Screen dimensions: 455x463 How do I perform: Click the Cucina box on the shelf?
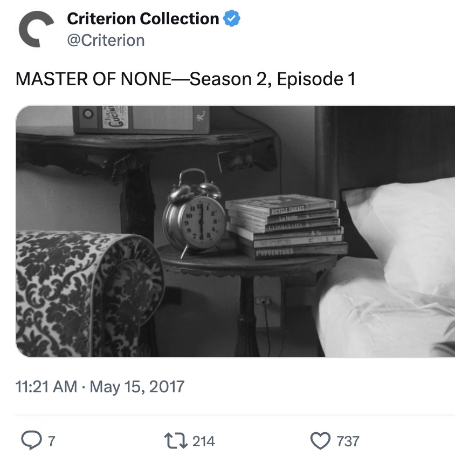click(115, 118)
